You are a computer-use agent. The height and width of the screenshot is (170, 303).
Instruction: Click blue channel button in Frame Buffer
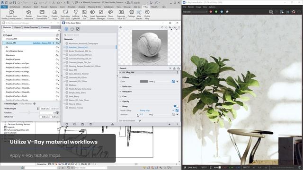[222, 12]
